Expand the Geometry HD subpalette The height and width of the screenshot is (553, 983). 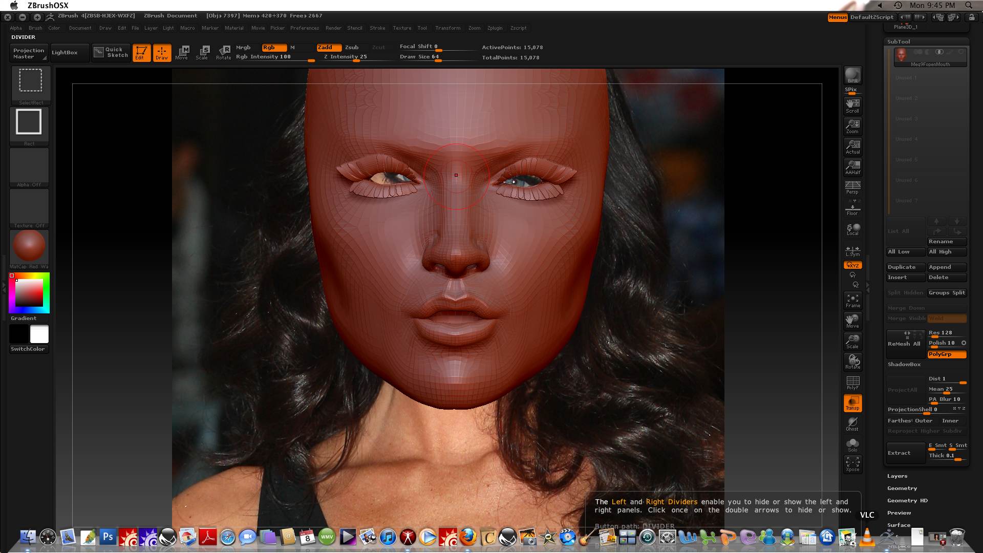click(907, 501)
